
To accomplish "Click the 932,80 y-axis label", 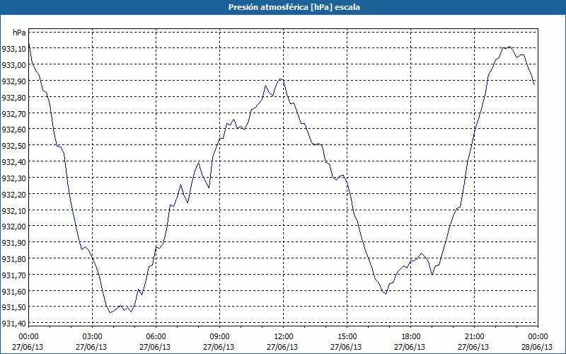I will [13, 98].
